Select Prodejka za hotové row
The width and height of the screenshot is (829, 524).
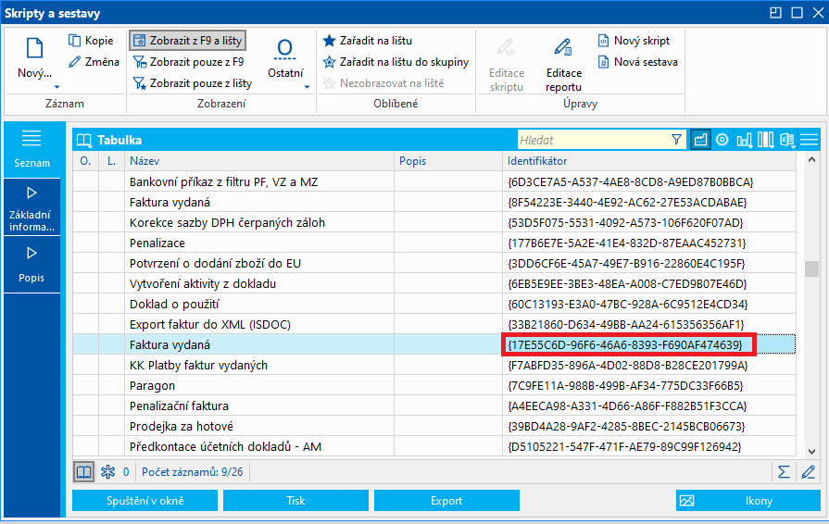(434, 426)
